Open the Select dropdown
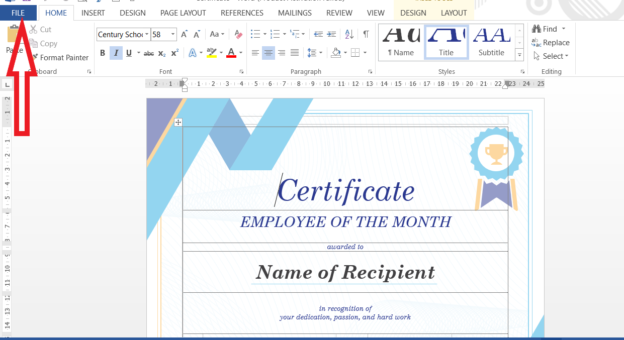 [551, 56]
